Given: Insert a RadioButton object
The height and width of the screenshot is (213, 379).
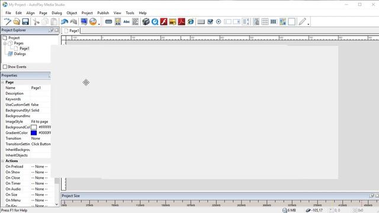Looking at the screenshot, I should 219,22.
